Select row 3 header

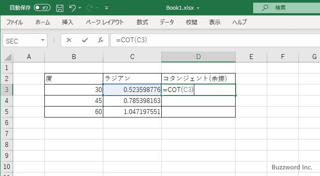(x=7, y=90)
